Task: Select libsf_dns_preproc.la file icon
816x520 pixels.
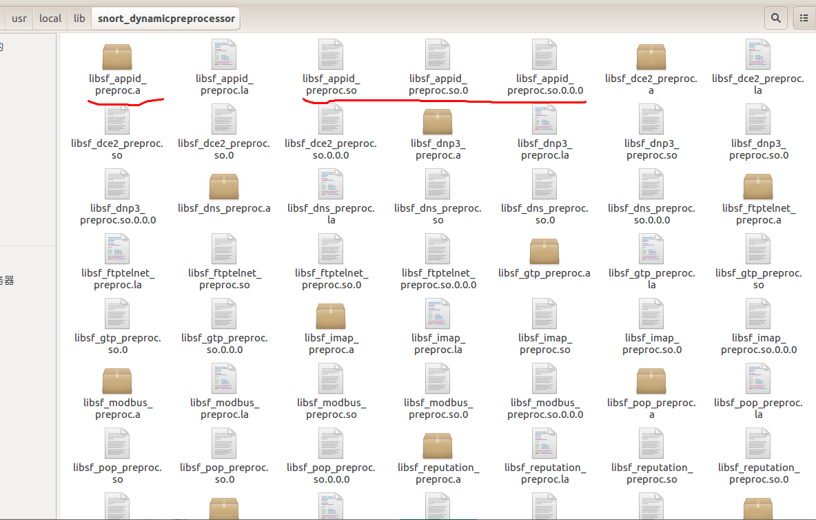Action: click(331, 184)
